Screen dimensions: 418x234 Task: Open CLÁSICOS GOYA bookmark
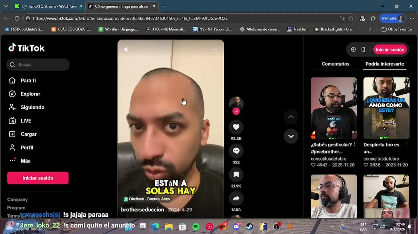(71, 29)
